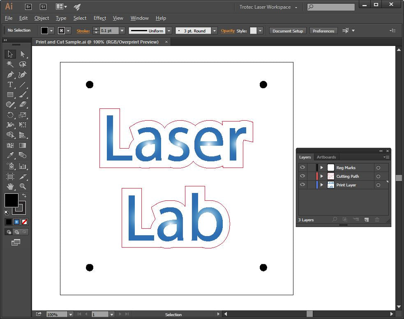Select the Pen tool
Viewport: 404px width, 319px height.
click(10, 75)
